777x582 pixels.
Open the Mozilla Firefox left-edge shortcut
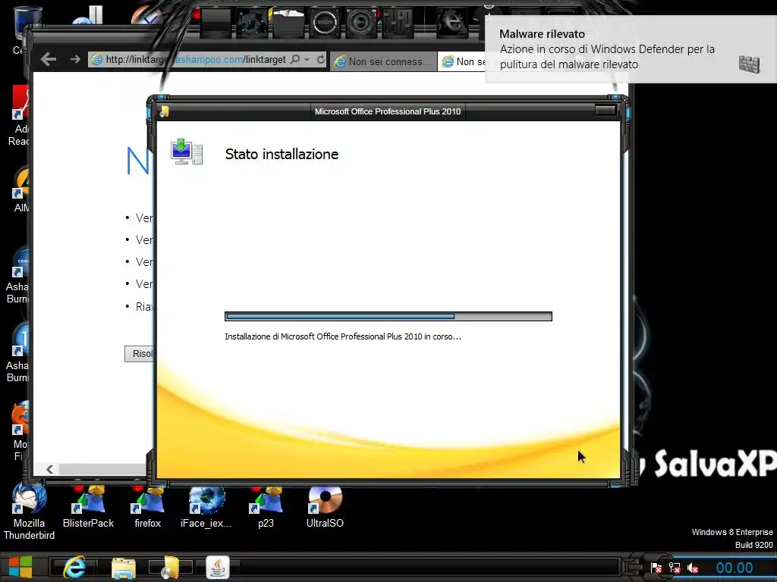coord(19,430)
